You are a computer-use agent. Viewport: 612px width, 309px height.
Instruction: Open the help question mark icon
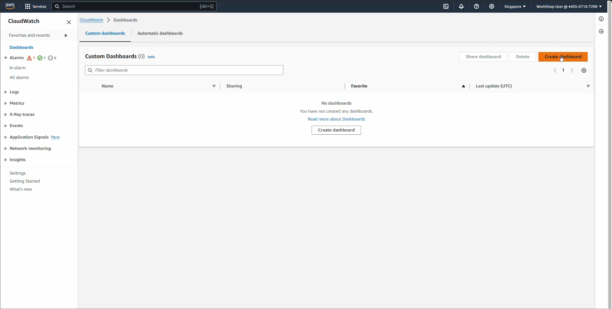coord(476,6)
